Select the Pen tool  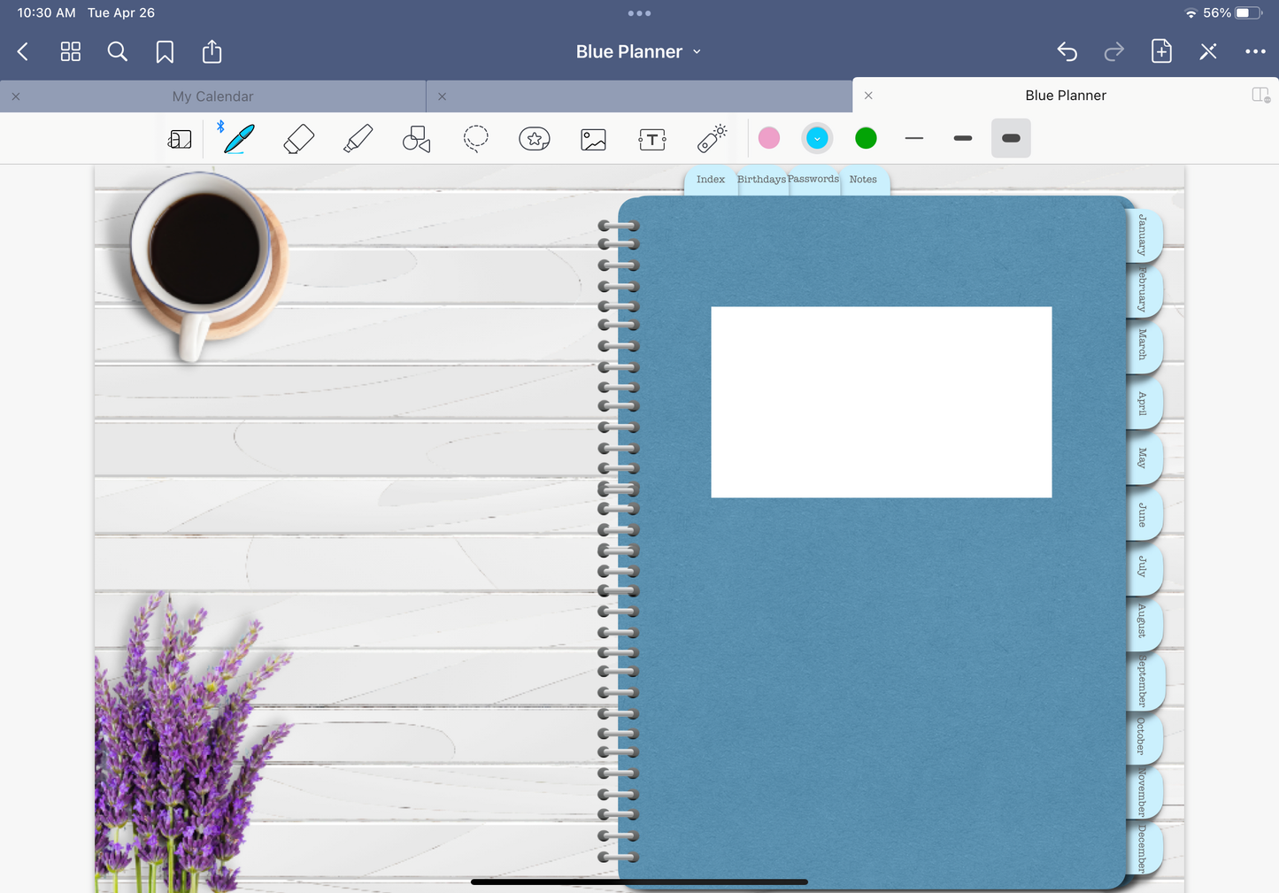(x=239, y=139)
